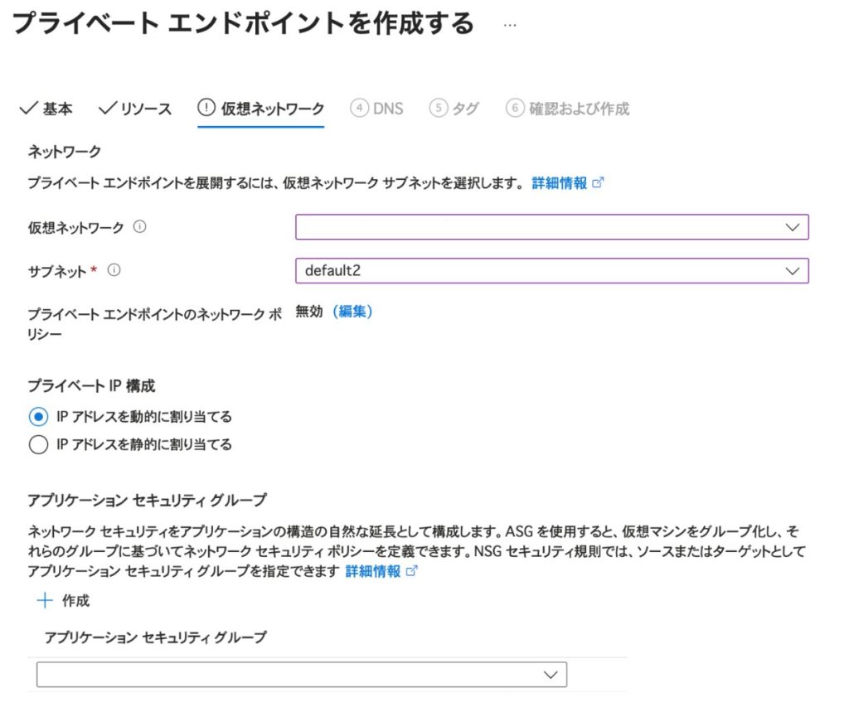
Task: Click the step 4 circle icon for DNS
Action: point(359,109)
